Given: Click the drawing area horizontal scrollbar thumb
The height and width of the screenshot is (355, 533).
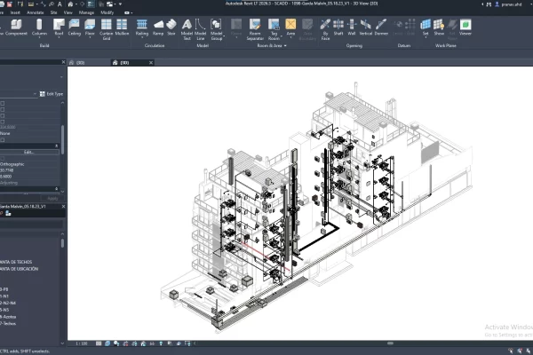Looking at the screenshot, I should point(390,343).
